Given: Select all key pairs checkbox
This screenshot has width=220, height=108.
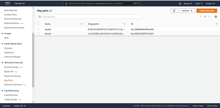Looking at the screenshot, I should coord(38,24).
